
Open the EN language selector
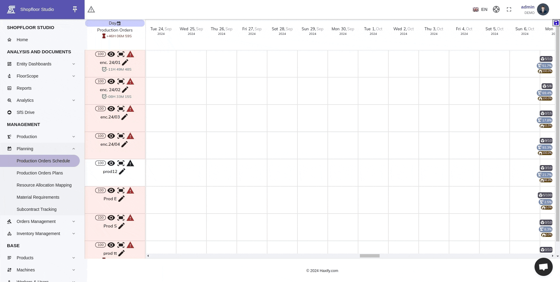click(480, 9)
